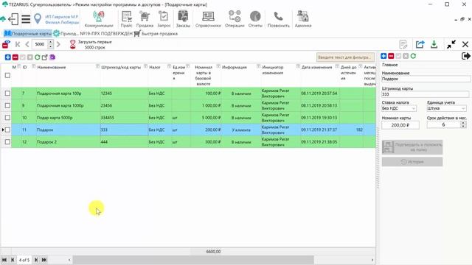This screenshot has width=472, height=265.
Task: Increase Срок действия в мес. value
Action: point(463,123)
